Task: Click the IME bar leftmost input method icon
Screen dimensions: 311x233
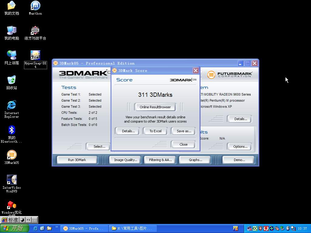Action: coord(4,220)
